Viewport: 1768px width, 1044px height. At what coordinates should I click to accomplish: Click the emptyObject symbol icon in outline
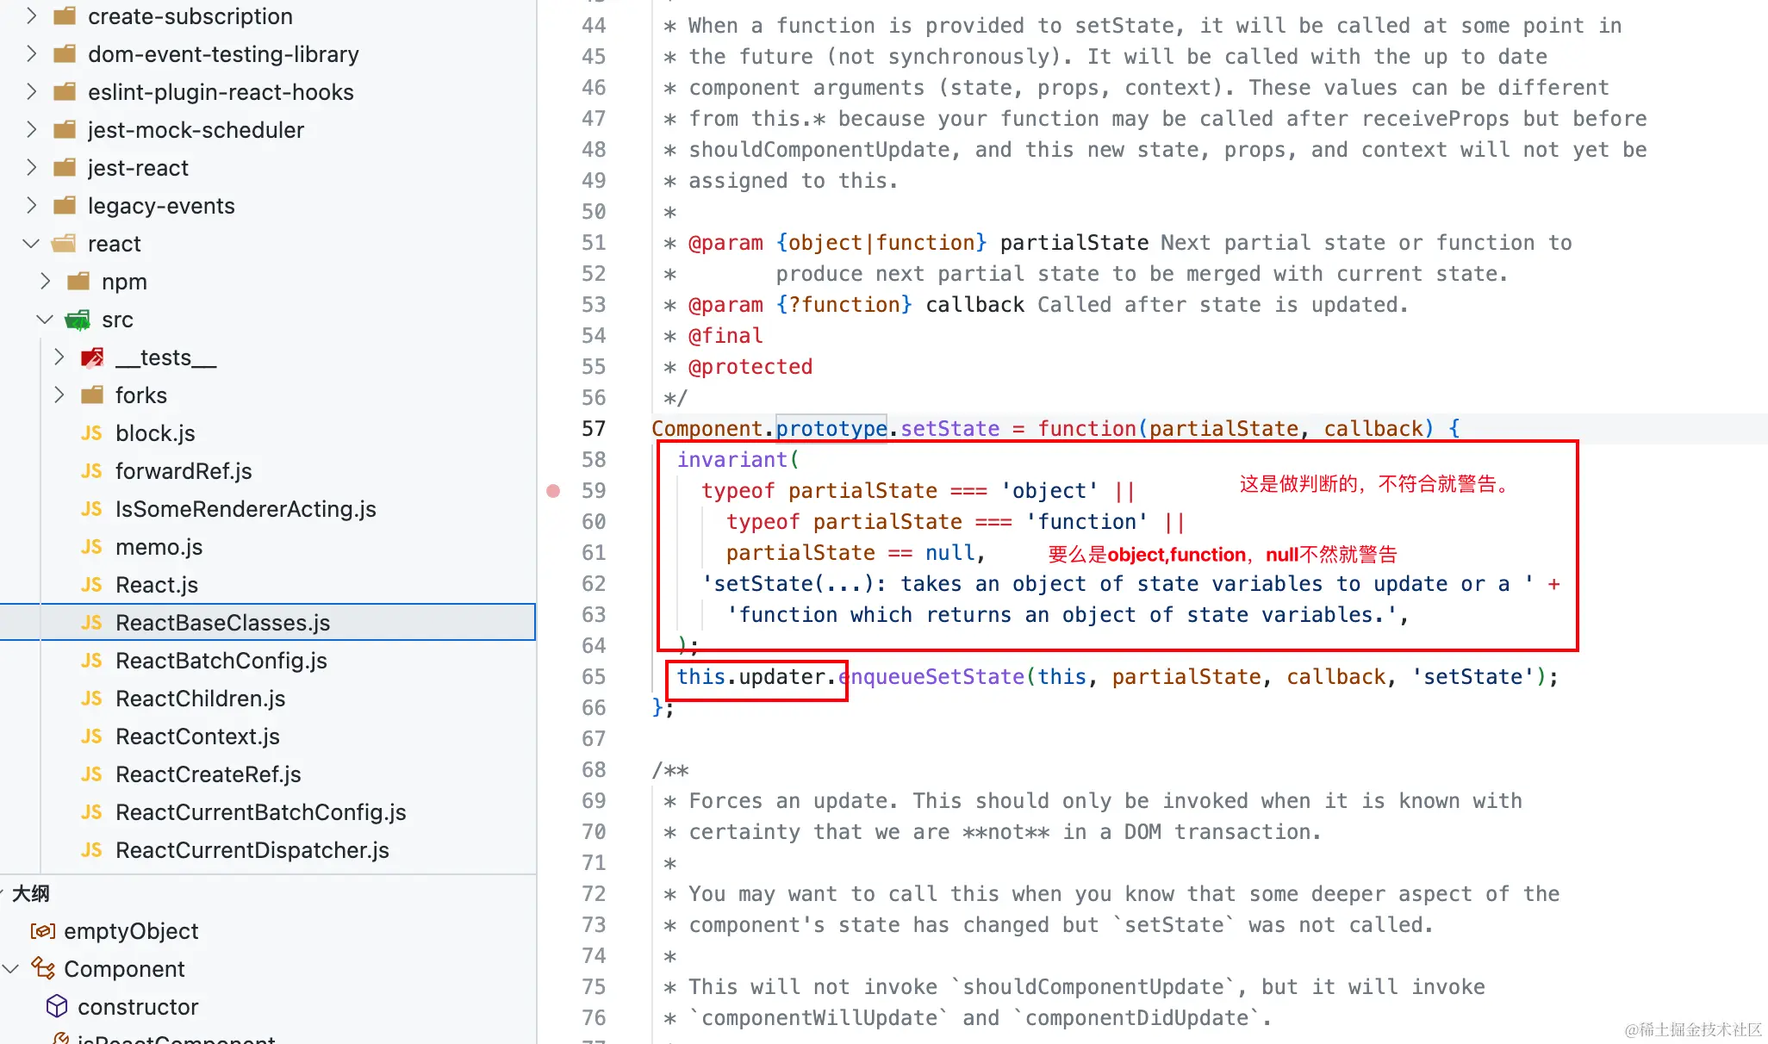coord(42,931)
